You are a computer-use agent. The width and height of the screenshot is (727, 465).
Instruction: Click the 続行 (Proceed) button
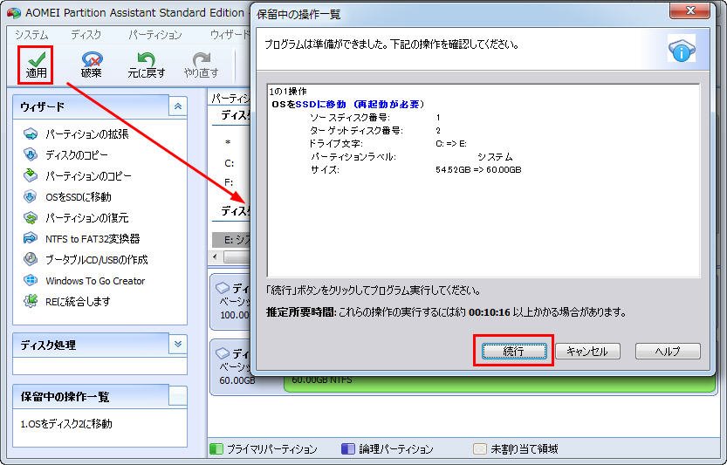pos(514,351)
